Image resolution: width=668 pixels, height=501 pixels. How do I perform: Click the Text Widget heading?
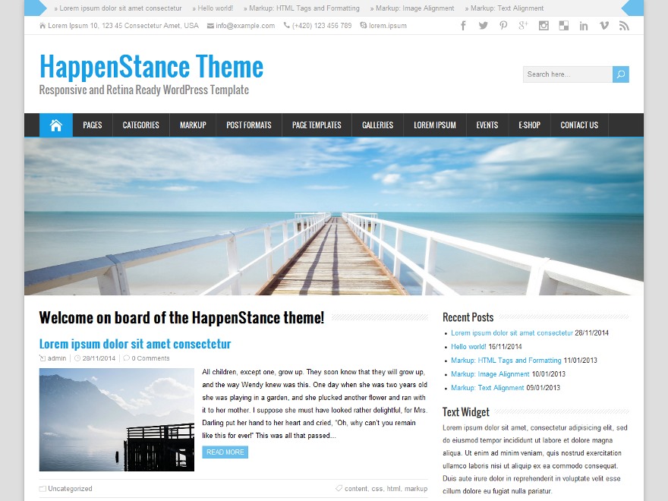(x=465, y=412)
